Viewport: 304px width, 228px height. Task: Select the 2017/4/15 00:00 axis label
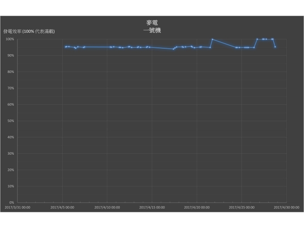[152, 207]
